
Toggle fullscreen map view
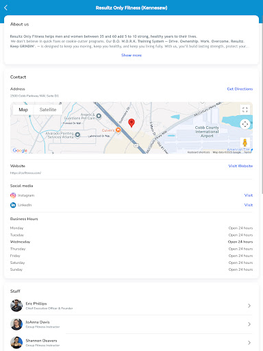coord(245,110)
